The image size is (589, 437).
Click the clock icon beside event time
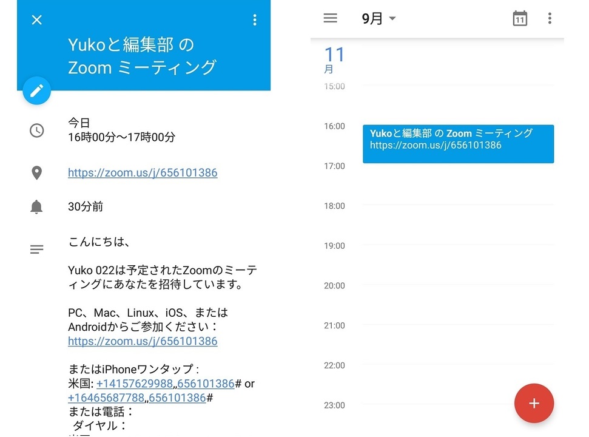pyautogui.click(x=37, y=130)
